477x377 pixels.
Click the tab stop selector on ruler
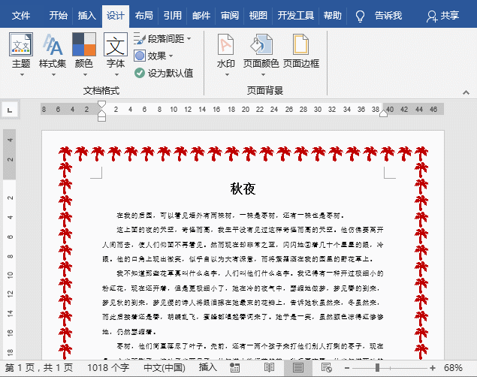tap(10, 110)
